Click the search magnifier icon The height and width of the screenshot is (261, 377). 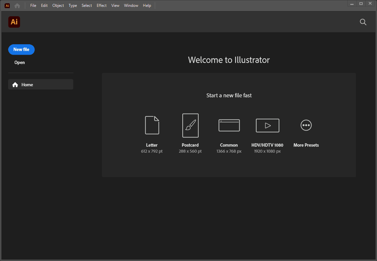point(363,22)
